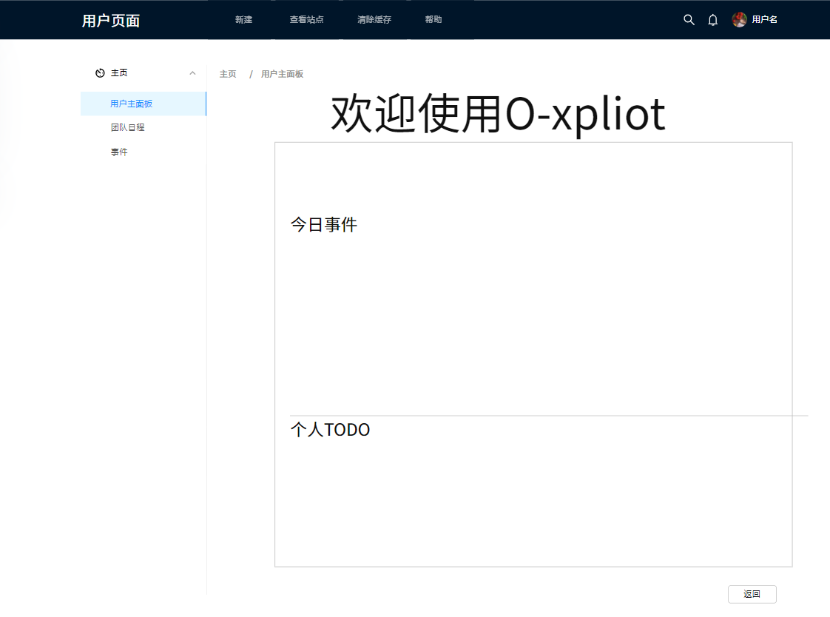Open the 帮助 menu item
Screen dimensions: 830x617
point(433,19)
